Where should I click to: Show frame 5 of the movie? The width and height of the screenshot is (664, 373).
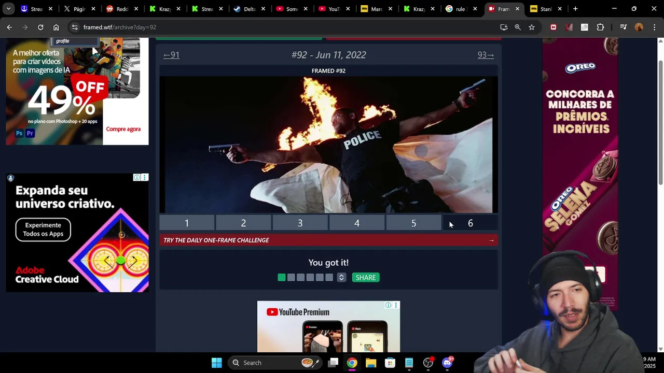coord(413,223)
